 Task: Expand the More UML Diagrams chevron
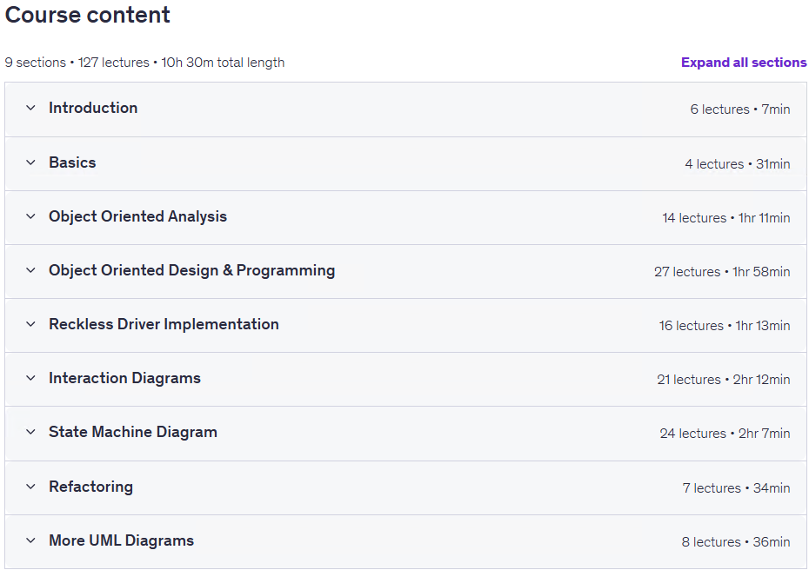31,540
